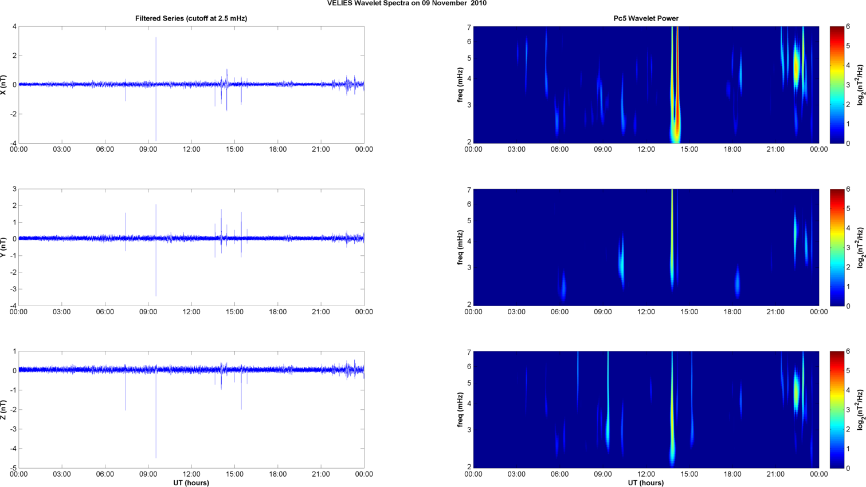The image size is (866, 487).
Task: Click the 'Y (nT)' axis label
Action: click(5, 247)
